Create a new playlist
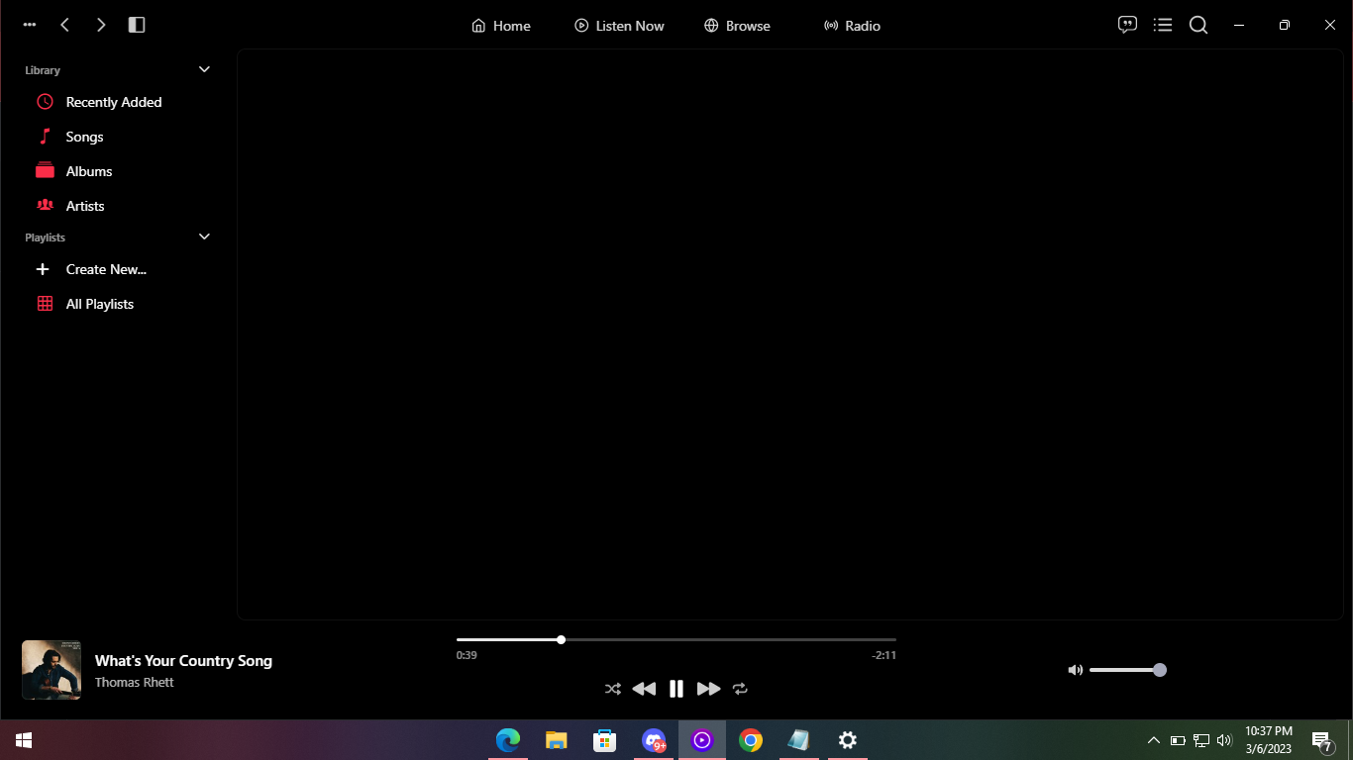Viewport: 1353px width, 760px height. [105, 269]
